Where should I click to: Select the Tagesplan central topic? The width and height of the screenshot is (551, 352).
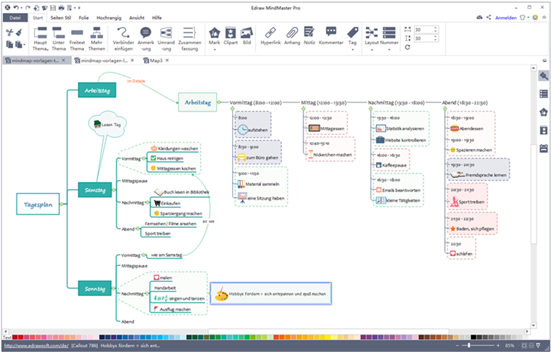point(38,205)
